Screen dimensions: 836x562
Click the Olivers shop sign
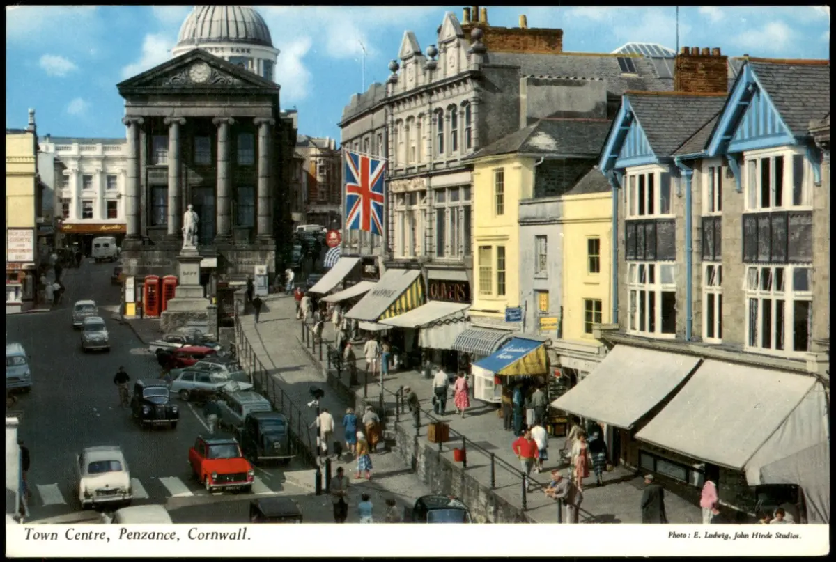click(x=448, y=290)
